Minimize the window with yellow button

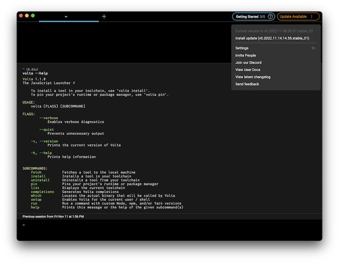[x=27, y=15]
